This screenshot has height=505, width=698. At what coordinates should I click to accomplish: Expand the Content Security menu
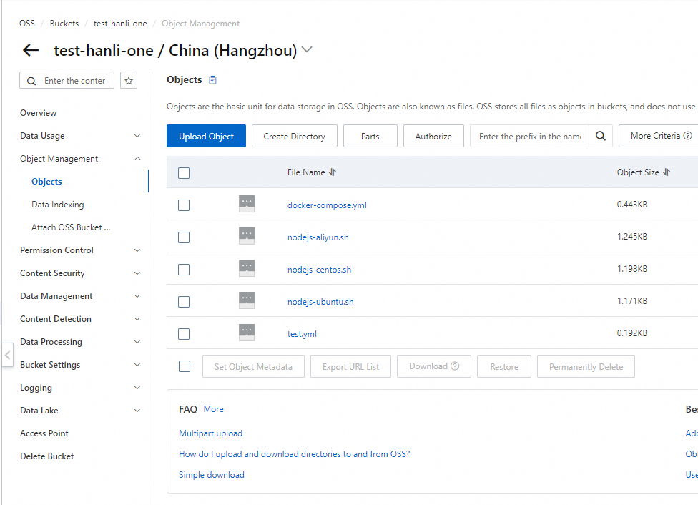point(137,273)
